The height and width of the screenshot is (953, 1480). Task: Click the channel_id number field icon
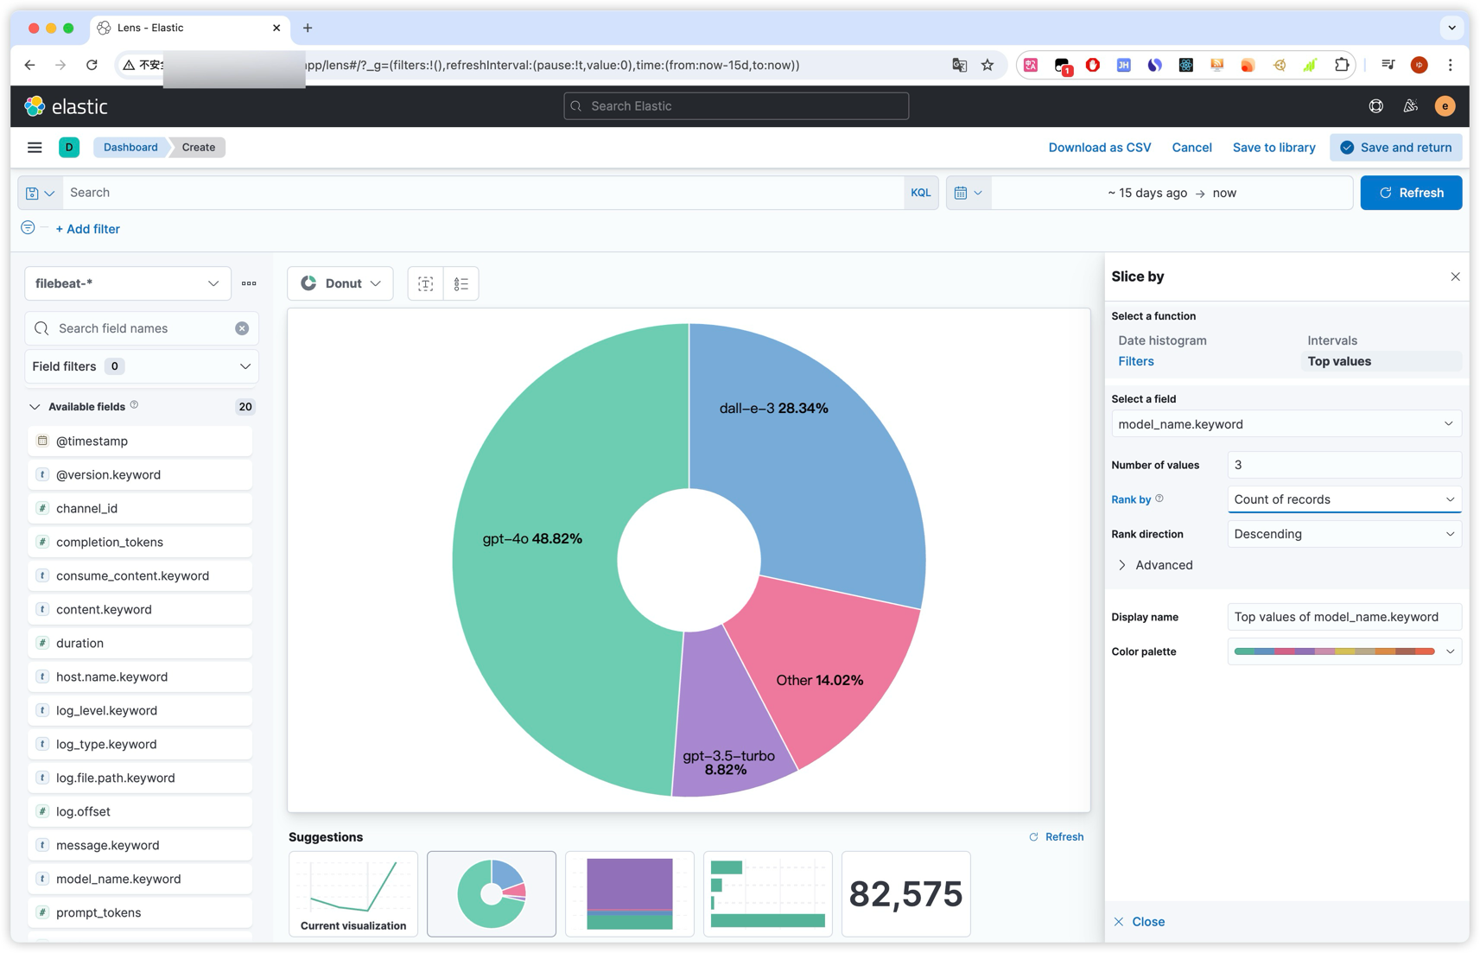42,508
